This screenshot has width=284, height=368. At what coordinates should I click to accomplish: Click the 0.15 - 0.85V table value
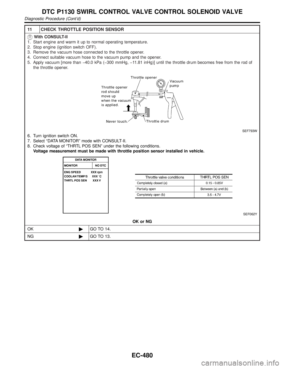213,183
